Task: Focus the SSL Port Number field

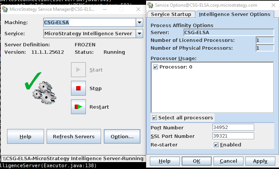Action: coord(233,136)
